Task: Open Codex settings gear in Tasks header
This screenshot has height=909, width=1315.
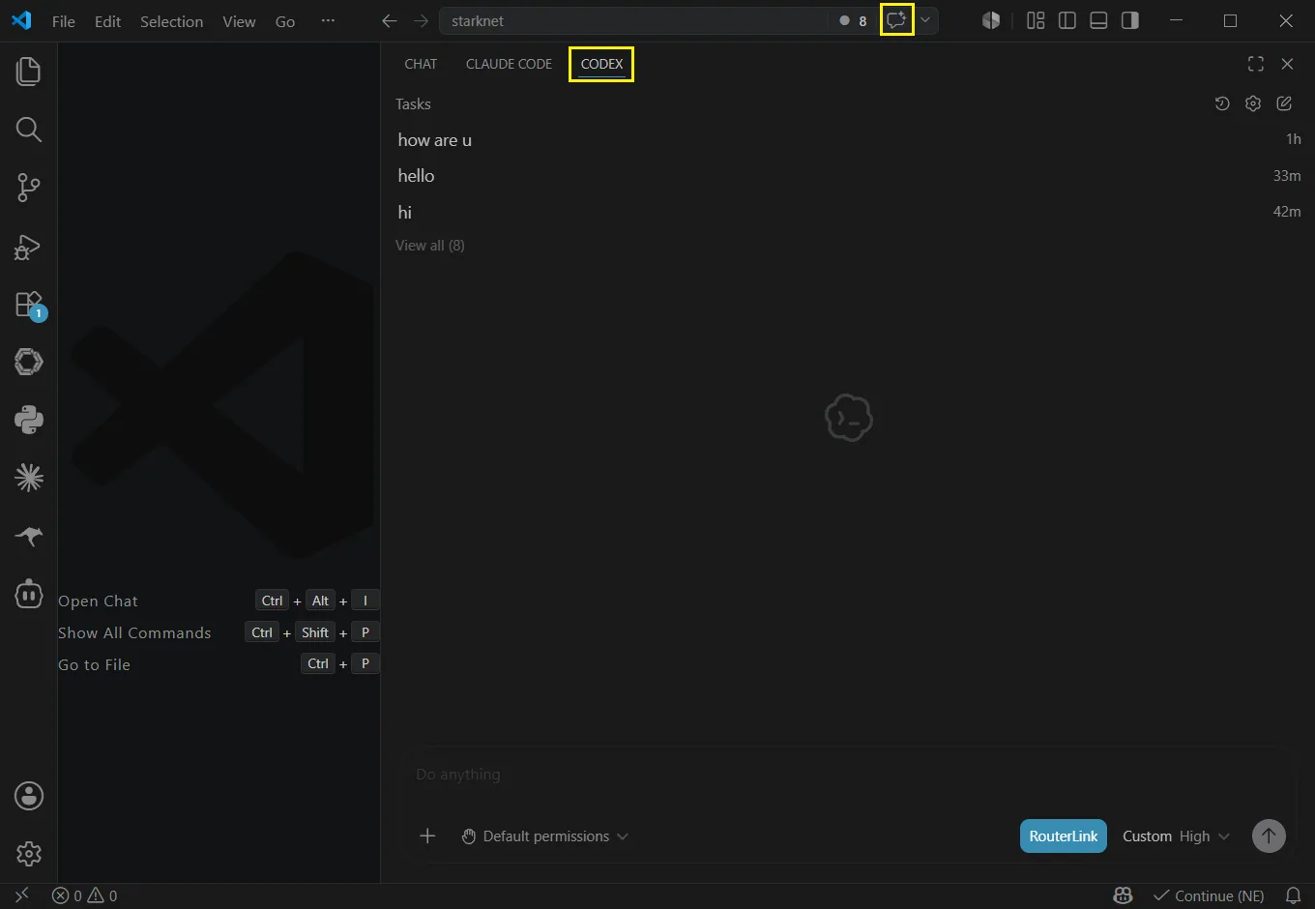Action: (1253, 103)
